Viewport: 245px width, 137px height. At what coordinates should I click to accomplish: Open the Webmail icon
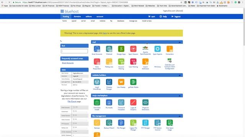[109, 49]
